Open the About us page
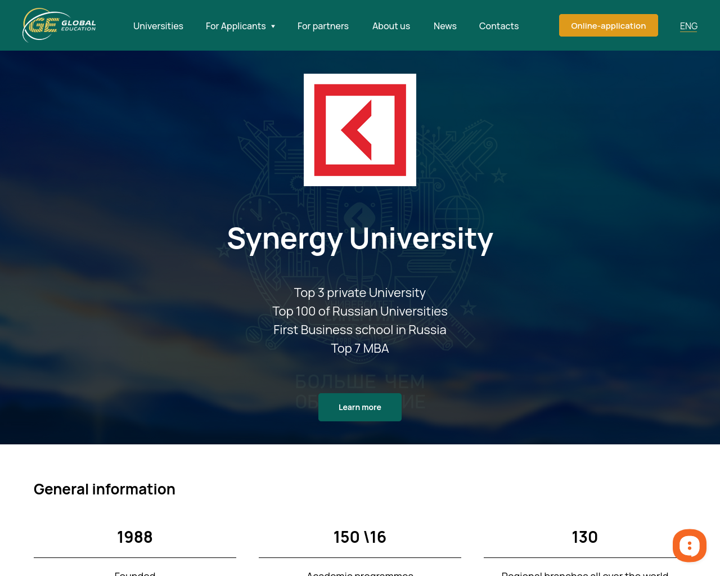Screen dimensions: 720x576 [x=391, y=26]
